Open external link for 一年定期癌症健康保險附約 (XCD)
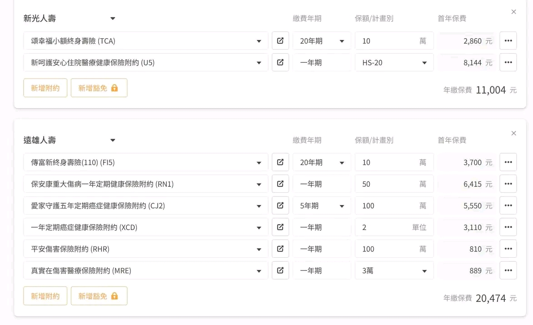The width and height of the screenshot is (533, 325). tap(280, 227)
